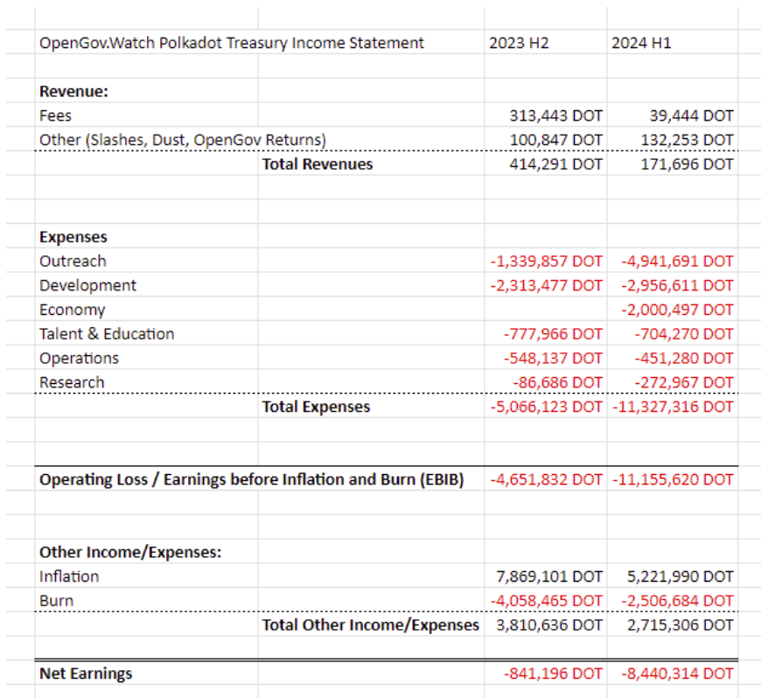This screenshot has width=761, height=698.
Task: Click Research value '-272,967 DOT'
Action: click(684, 382)
